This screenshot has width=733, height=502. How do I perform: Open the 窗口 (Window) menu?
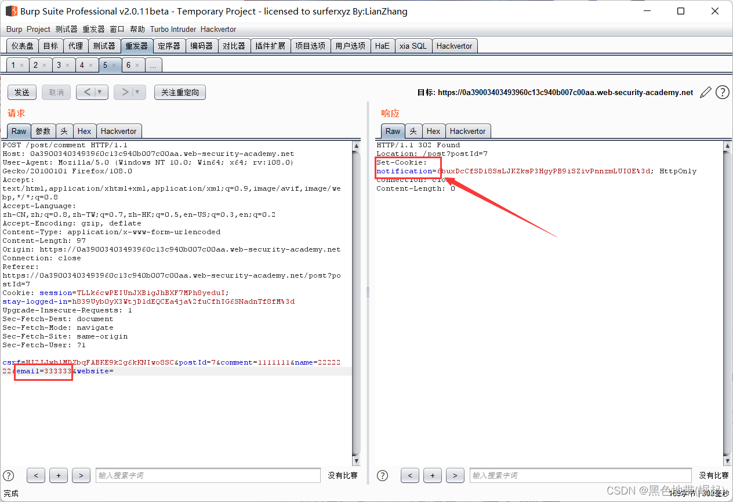pos(117,29)
